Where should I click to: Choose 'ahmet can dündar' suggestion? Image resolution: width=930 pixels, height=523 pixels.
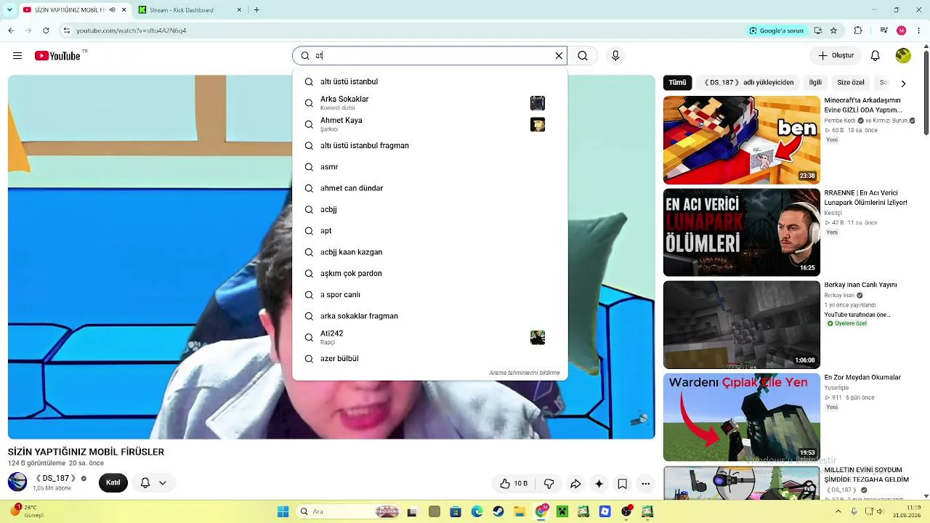(x=429, y=188)
